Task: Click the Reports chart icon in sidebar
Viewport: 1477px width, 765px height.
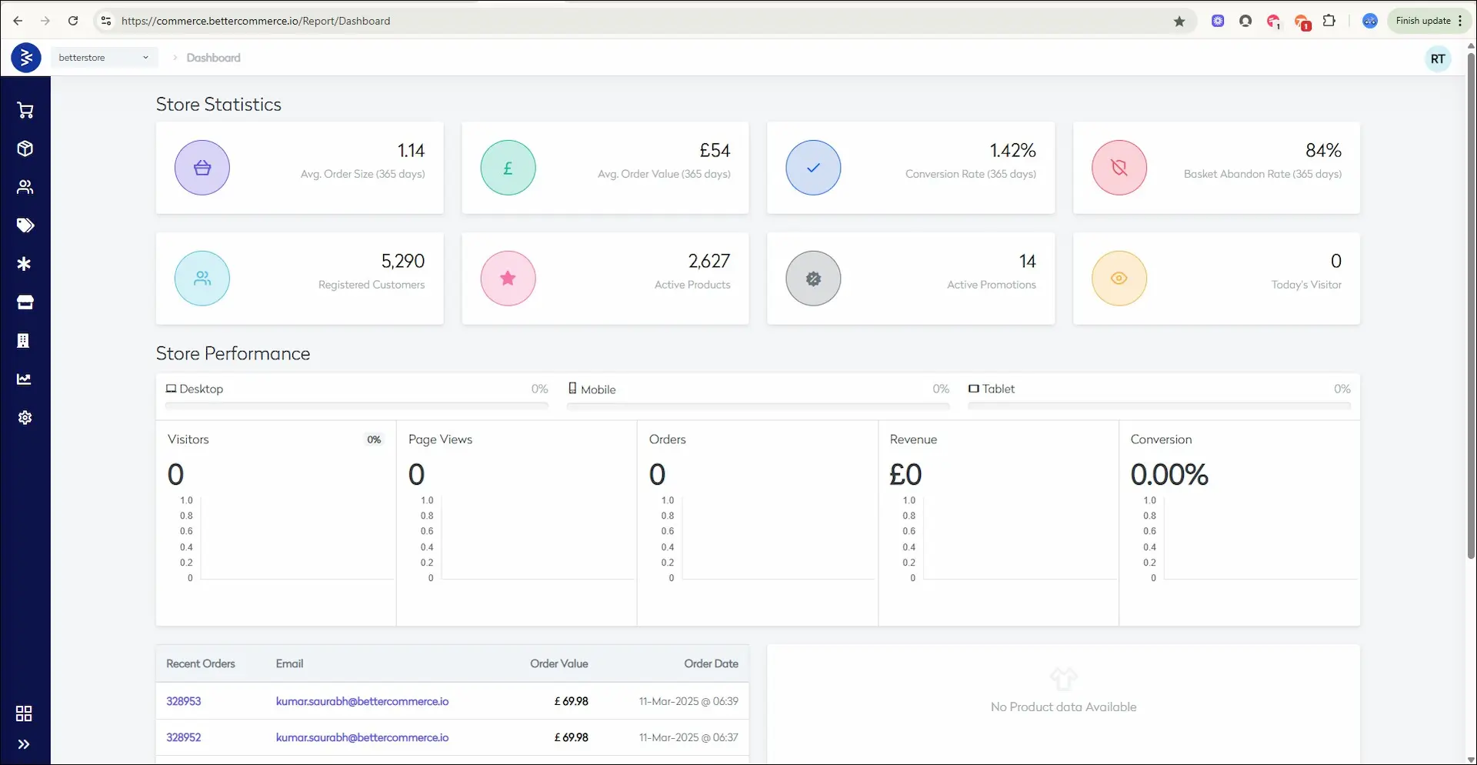Action: [25, 379]
